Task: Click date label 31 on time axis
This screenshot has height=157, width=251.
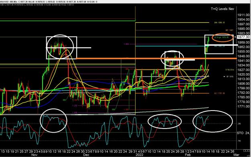Action: 135,151
